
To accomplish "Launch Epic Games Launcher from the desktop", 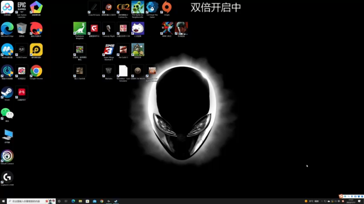I will pyautogui.click(x=21, y=9).
